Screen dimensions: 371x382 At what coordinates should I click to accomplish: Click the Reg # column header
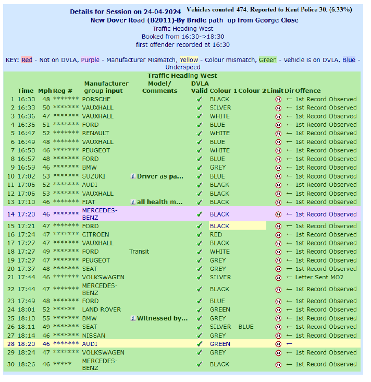click(x=63, y=91)
